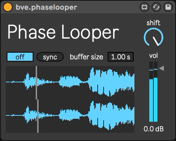
Task: Click the upper channel waveform display
Action: click(70, 83)
